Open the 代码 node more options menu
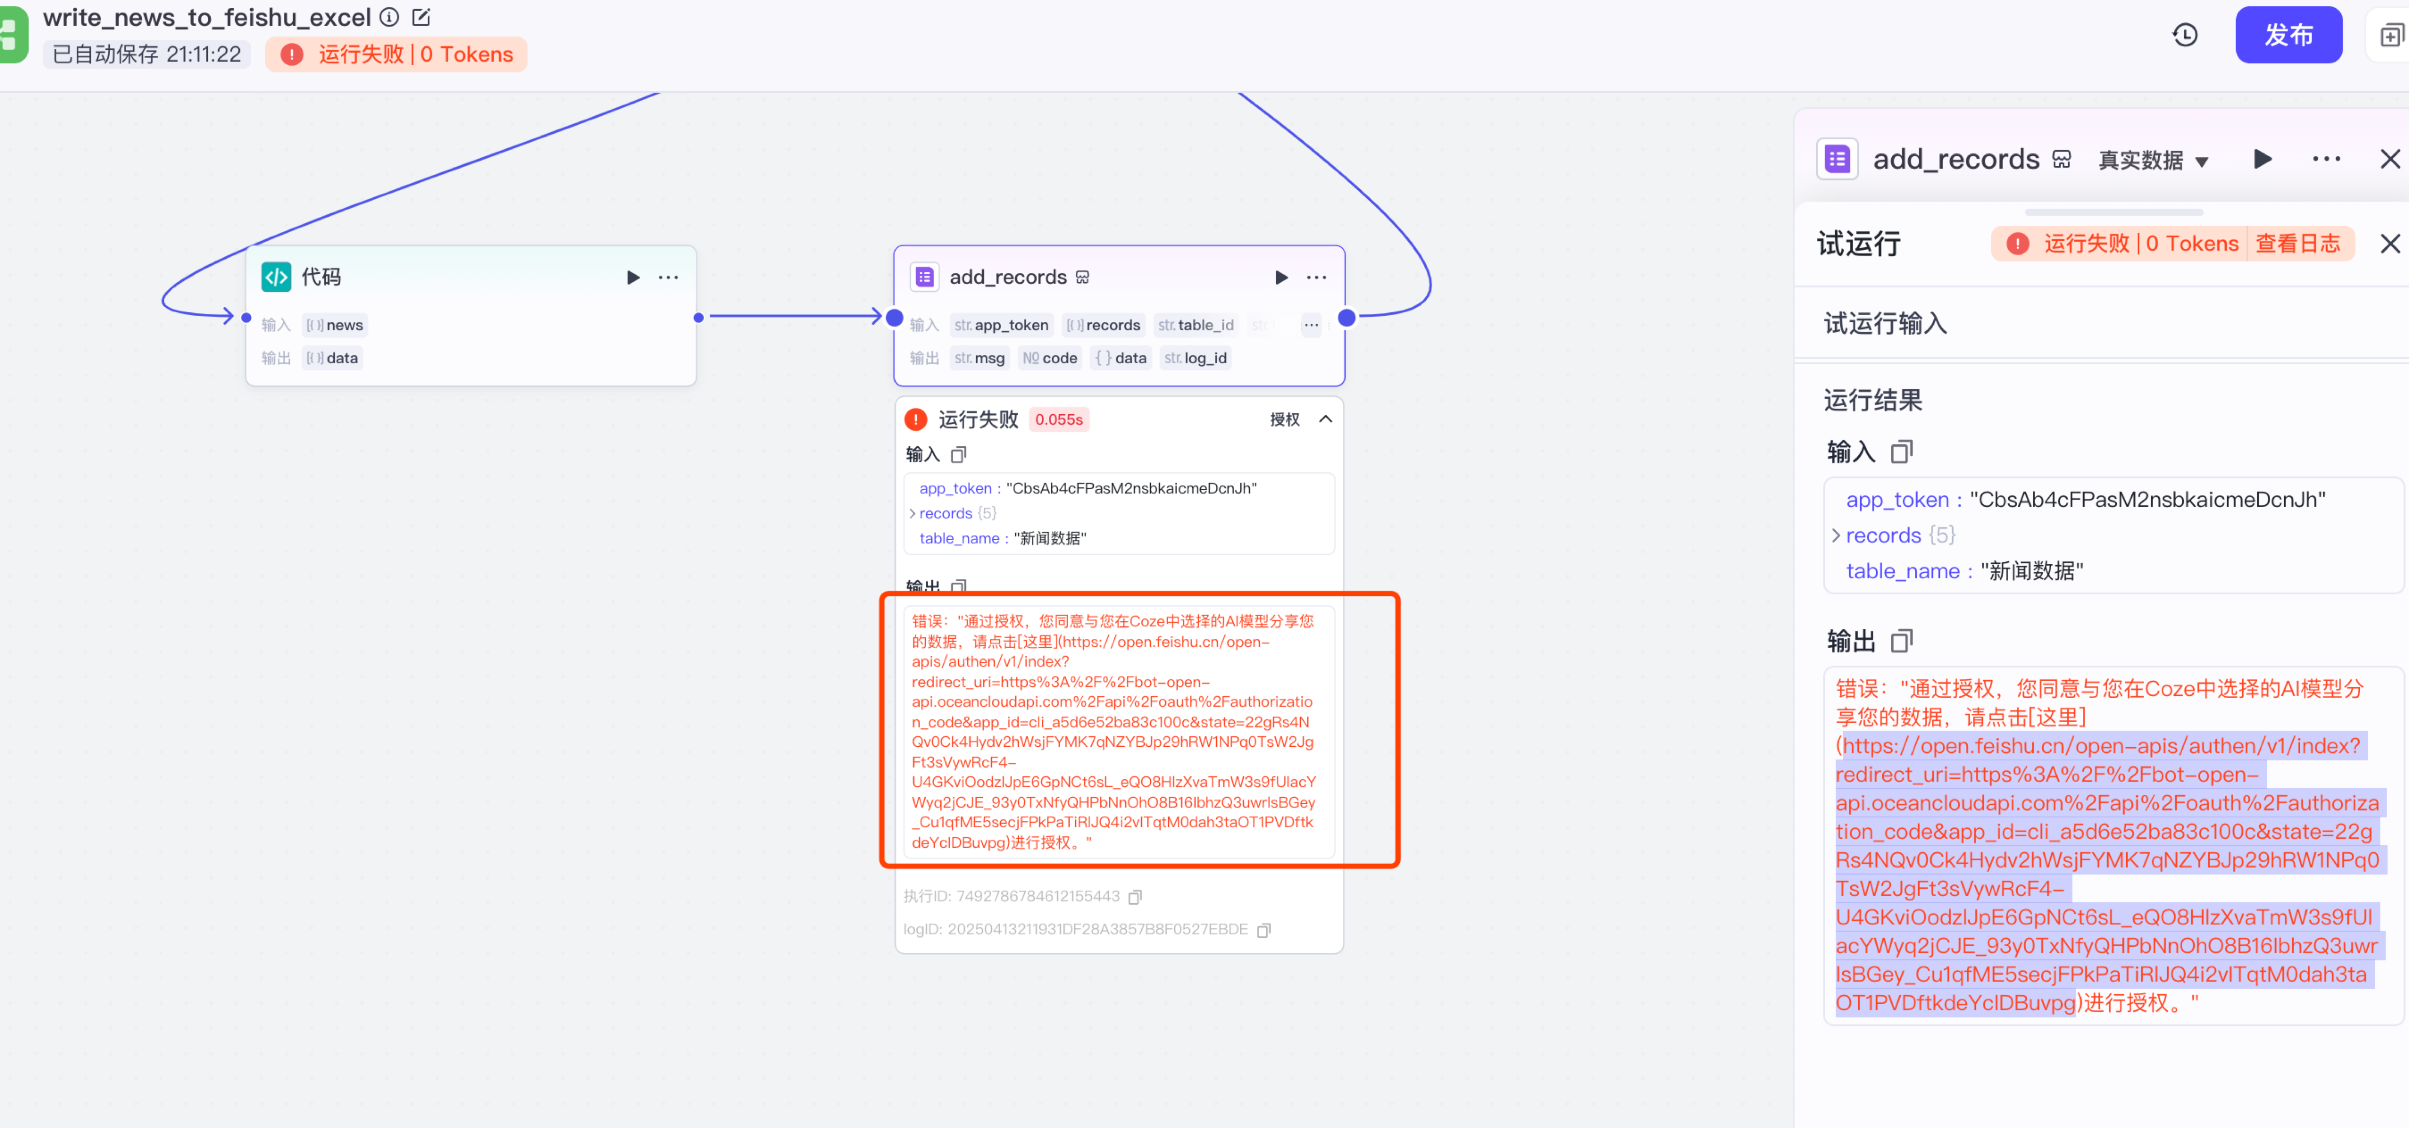Image resolution: width=2409 pixels, height=1128 pixels. click(x=668, y=278)
